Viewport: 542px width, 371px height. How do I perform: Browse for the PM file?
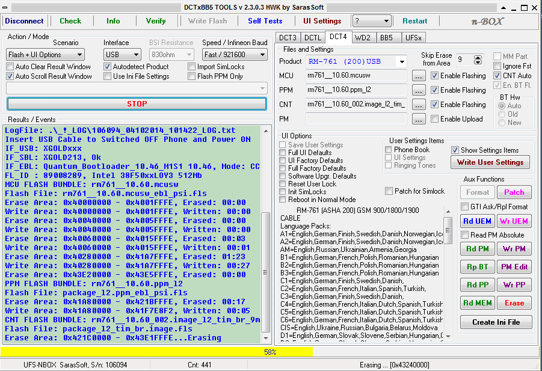tap(419, 119)
